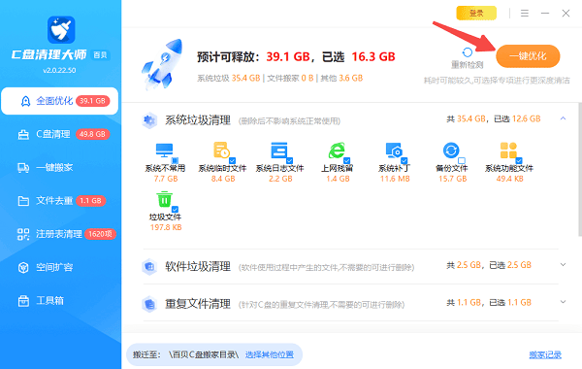Collapse the 系统垃圾清理 section
This screenshot has height=369, width=582.
point(563,118)
